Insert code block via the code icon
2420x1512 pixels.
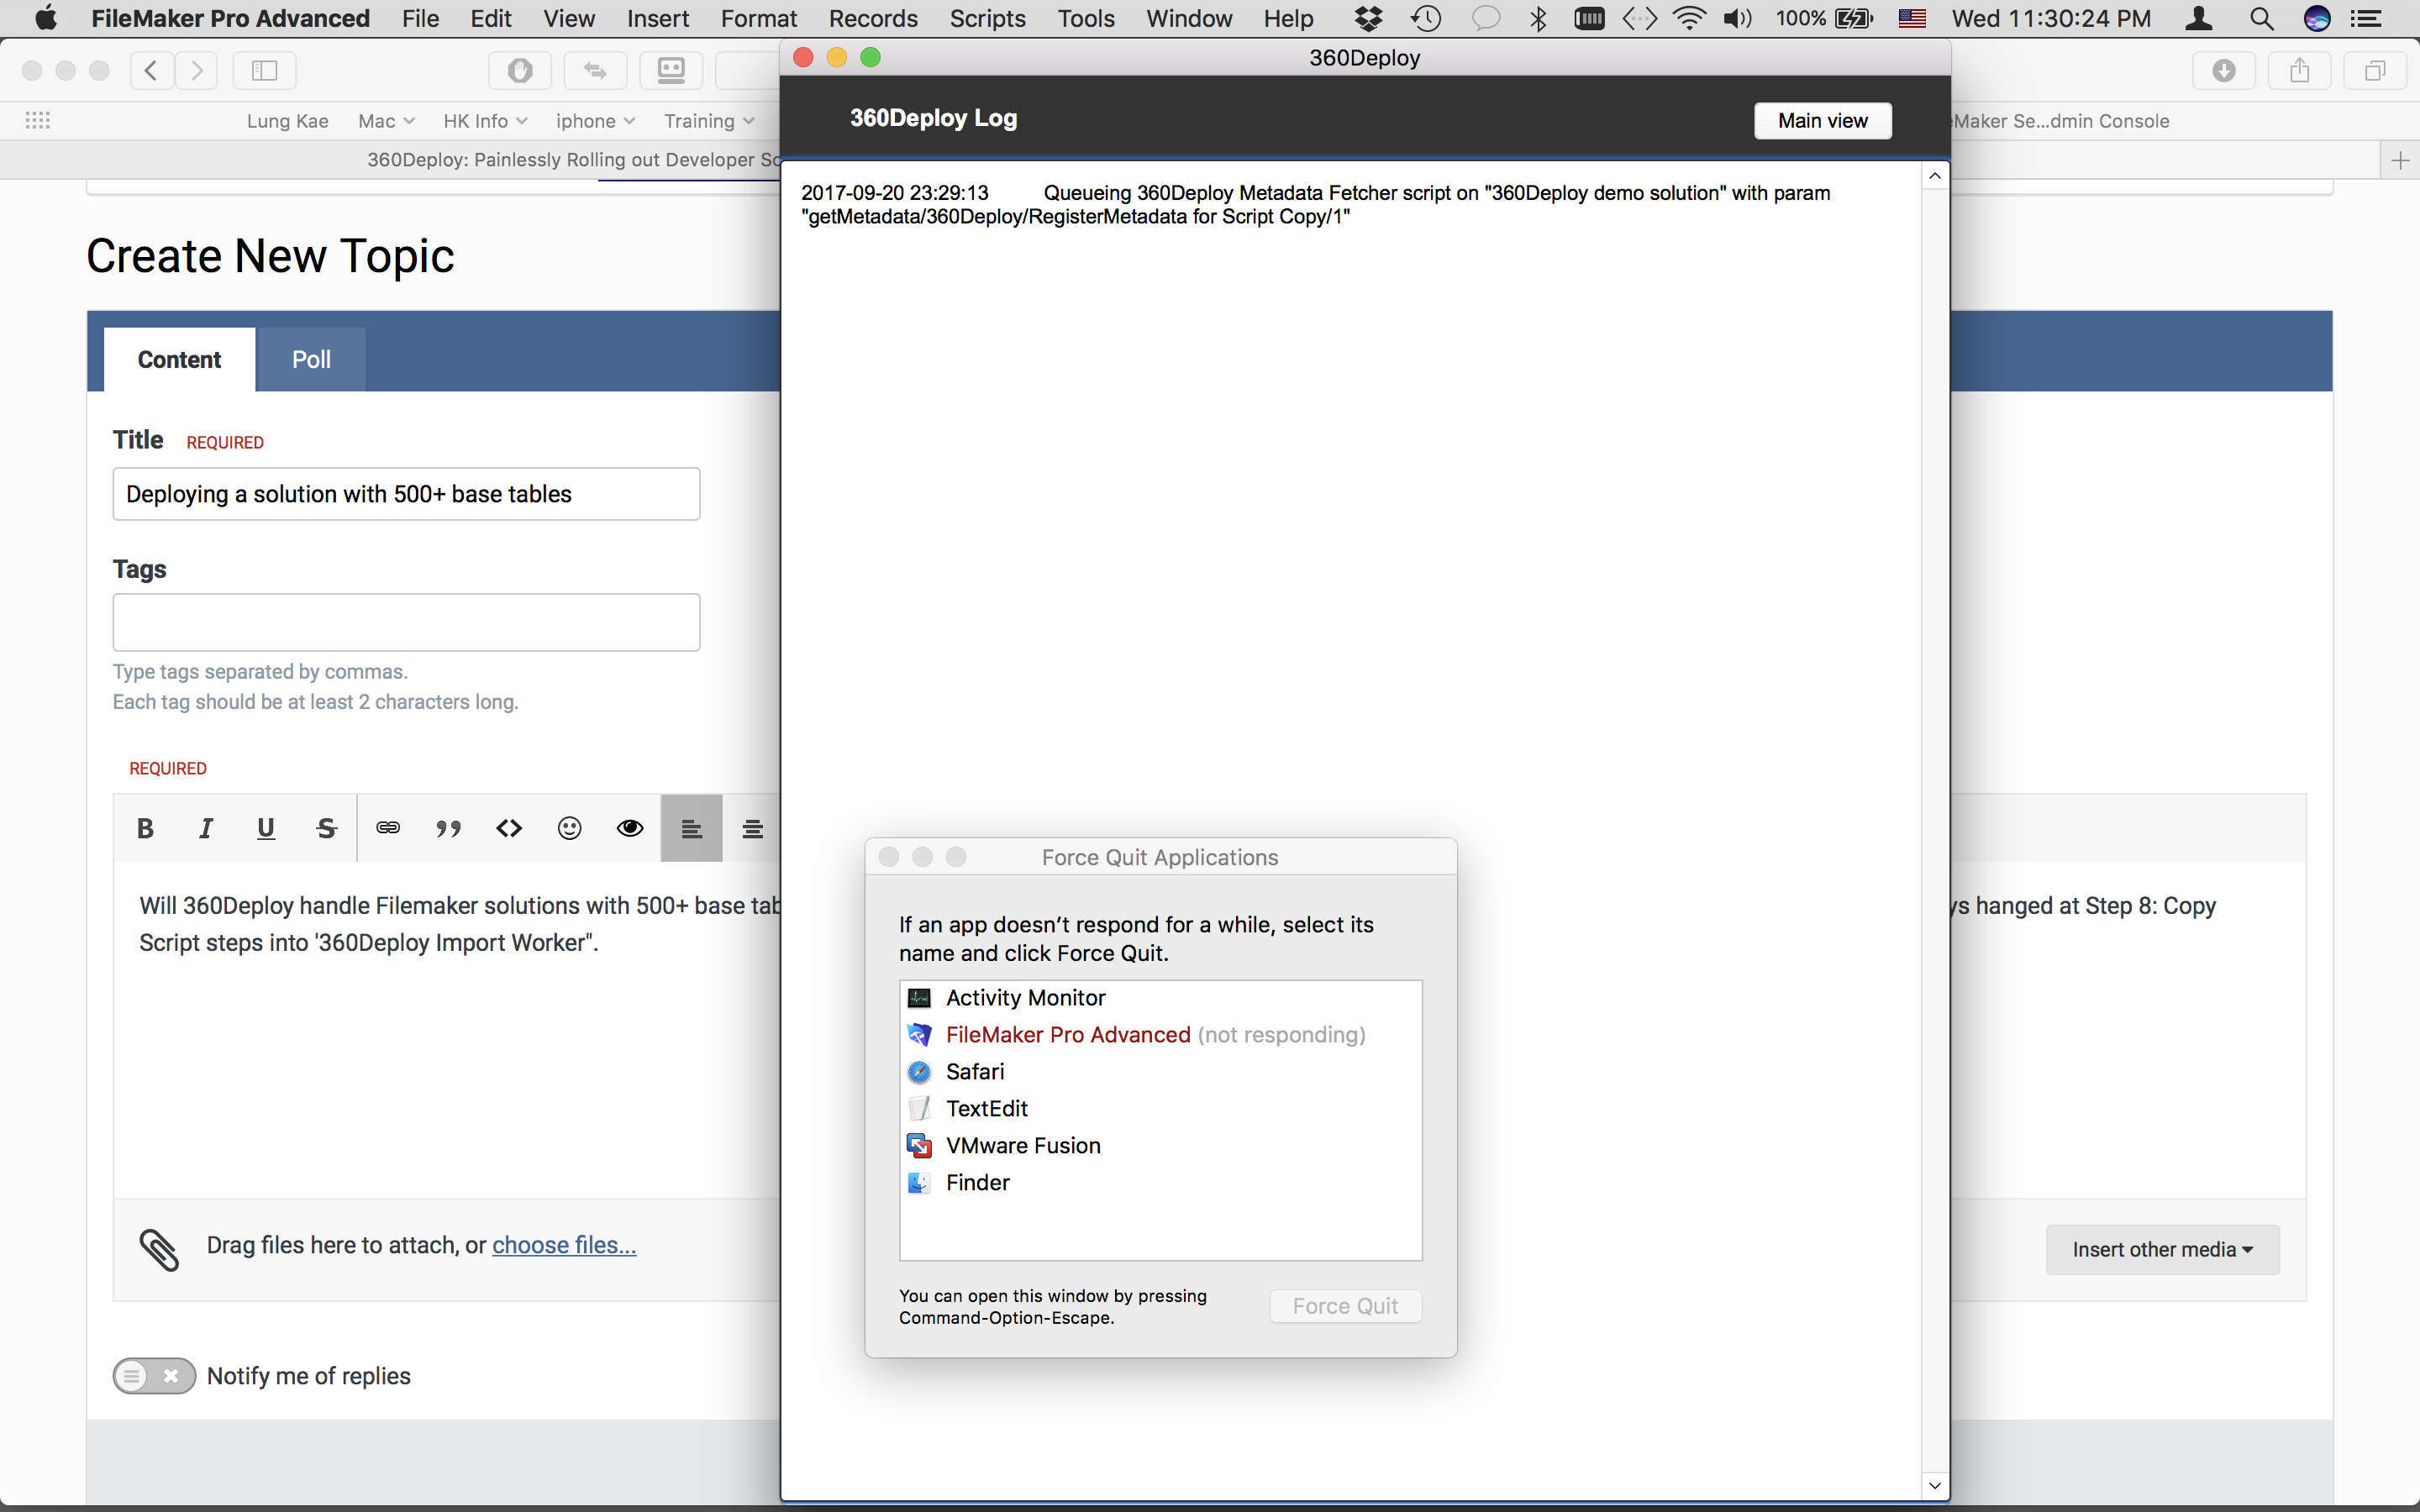(509, 828)
